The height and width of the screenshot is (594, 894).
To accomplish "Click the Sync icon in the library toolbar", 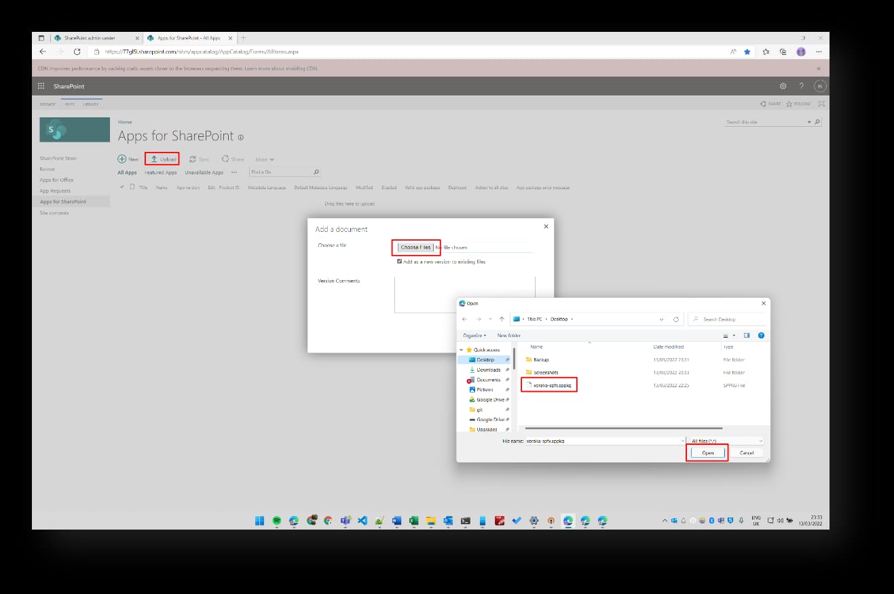I will (193, 159).
